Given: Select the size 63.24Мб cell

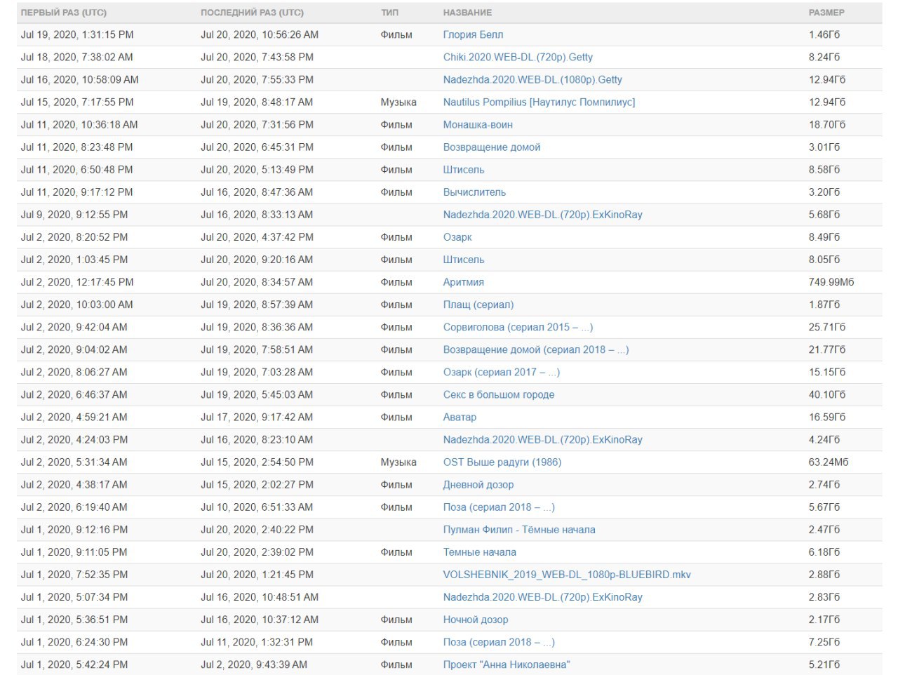Looking at the screenshot, I should click(829, 462).
